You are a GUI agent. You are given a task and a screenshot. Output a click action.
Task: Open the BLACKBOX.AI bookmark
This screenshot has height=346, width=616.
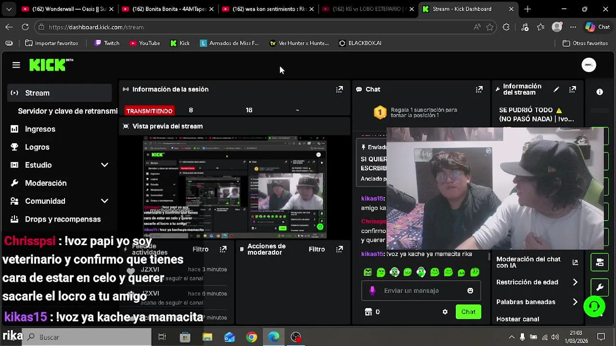tap(360, 43)
